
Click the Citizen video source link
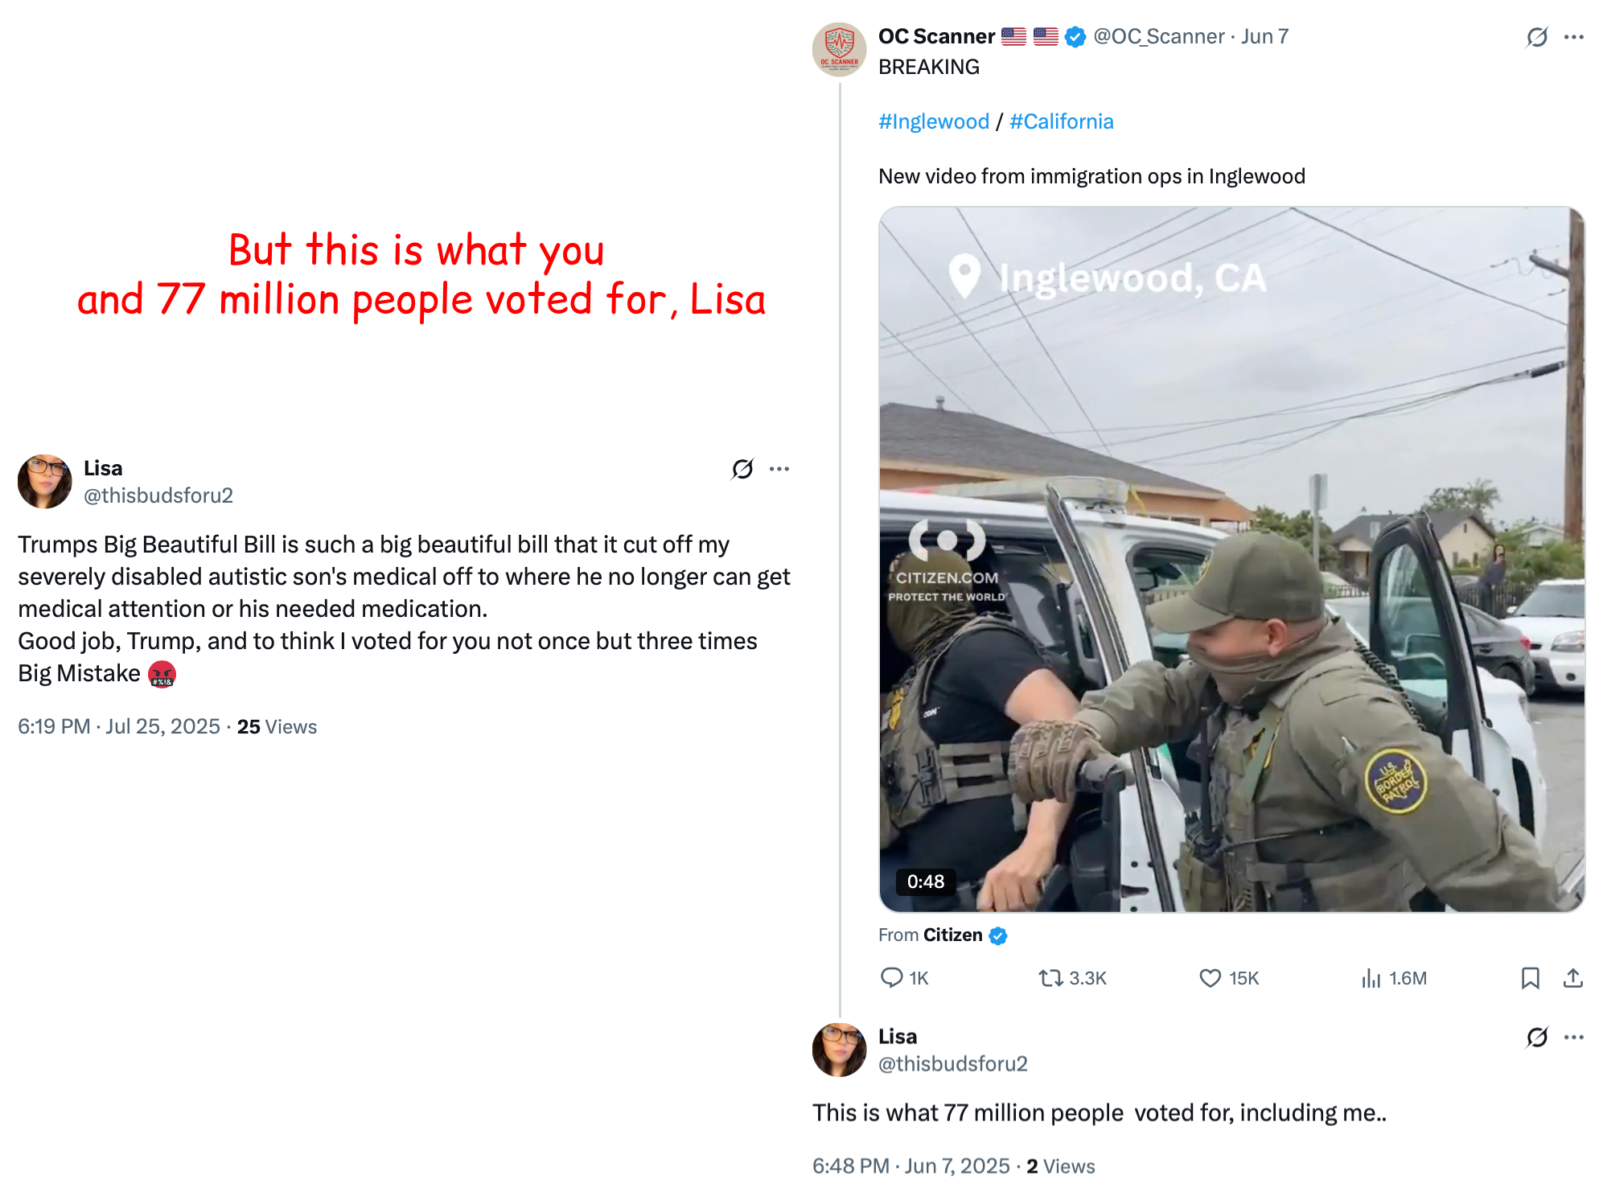click(953, 935)
